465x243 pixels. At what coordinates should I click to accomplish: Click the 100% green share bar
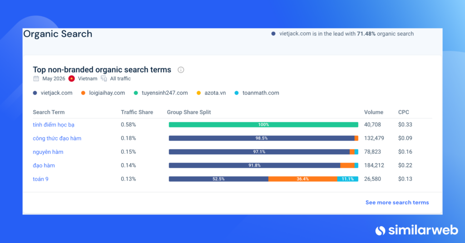coord(263,125)
